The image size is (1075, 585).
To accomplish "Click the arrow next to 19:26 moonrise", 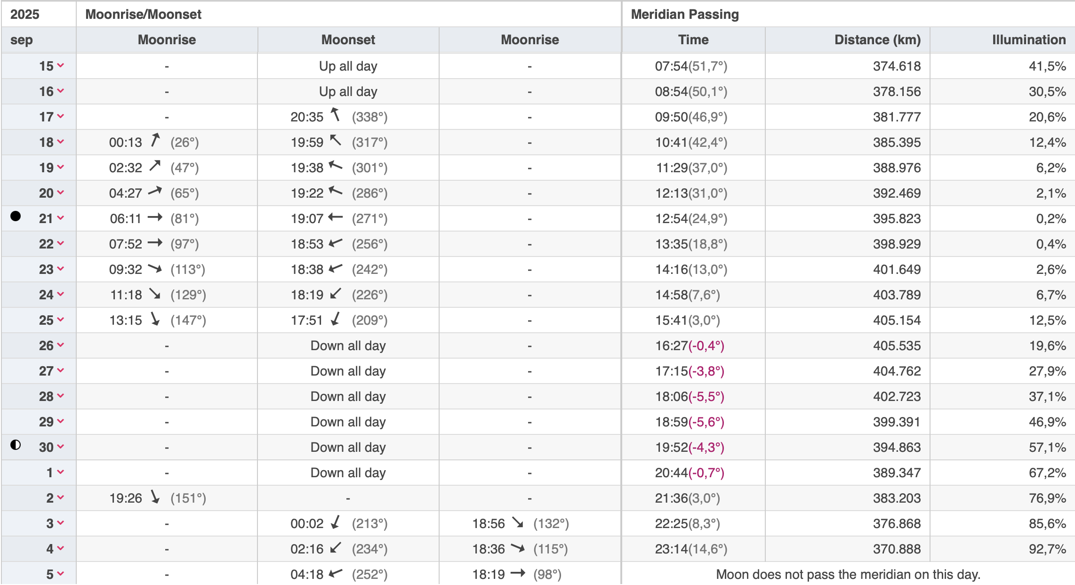I will (x=155, y=497).
